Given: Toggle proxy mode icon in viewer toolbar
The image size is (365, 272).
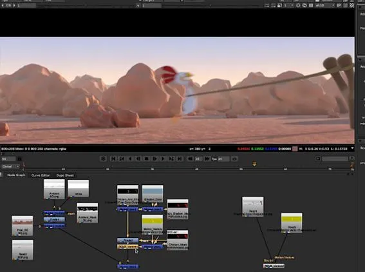Looking at the screenshot, I should tap(279, 5).
